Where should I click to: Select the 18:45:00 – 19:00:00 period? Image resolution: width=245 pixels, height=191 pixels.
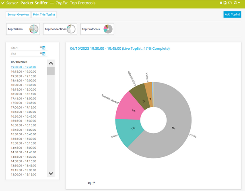click(x=24, y=80)
